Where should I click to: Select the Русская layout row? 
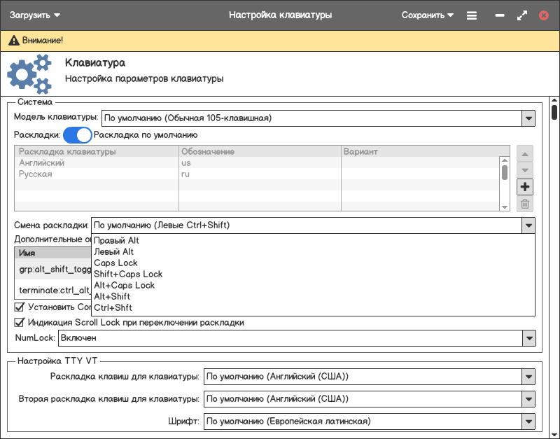point(35,174)
